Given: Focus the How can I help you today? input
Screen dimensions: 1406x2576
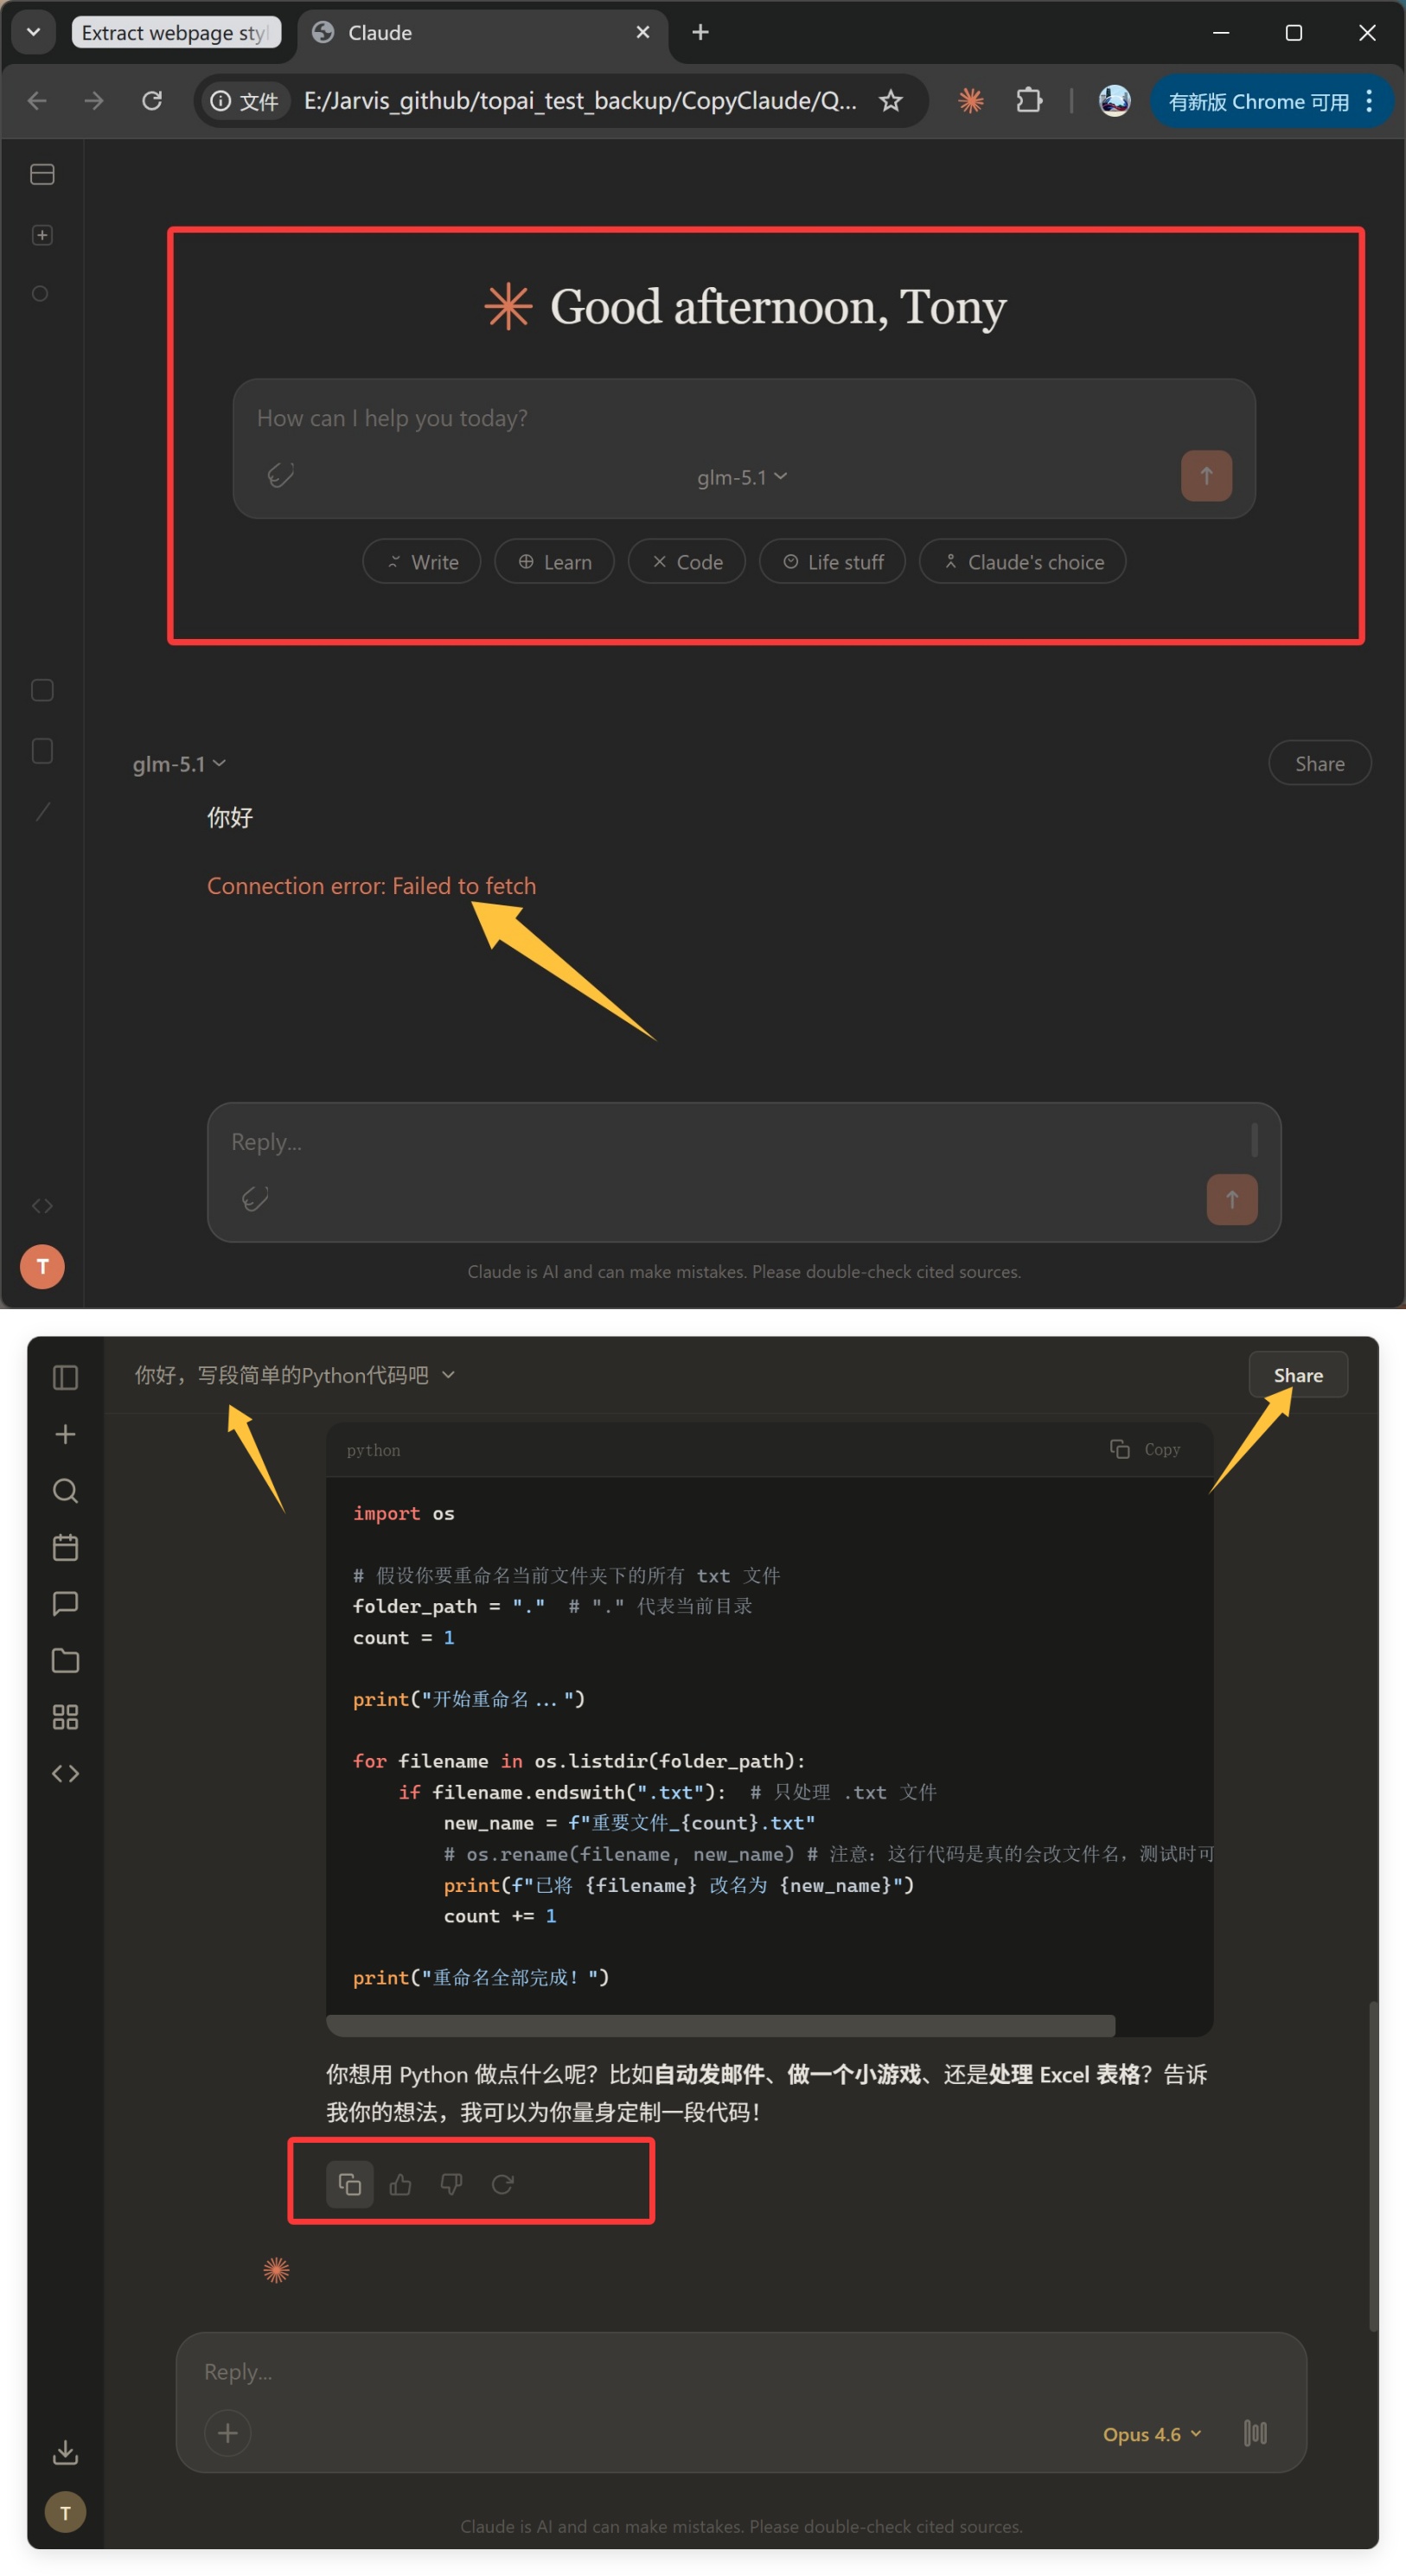Looking at the screenshot, I should 743,419.
